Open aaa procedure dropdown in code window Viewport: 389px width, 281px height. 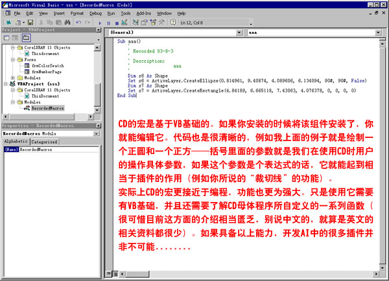click(378, 32)
